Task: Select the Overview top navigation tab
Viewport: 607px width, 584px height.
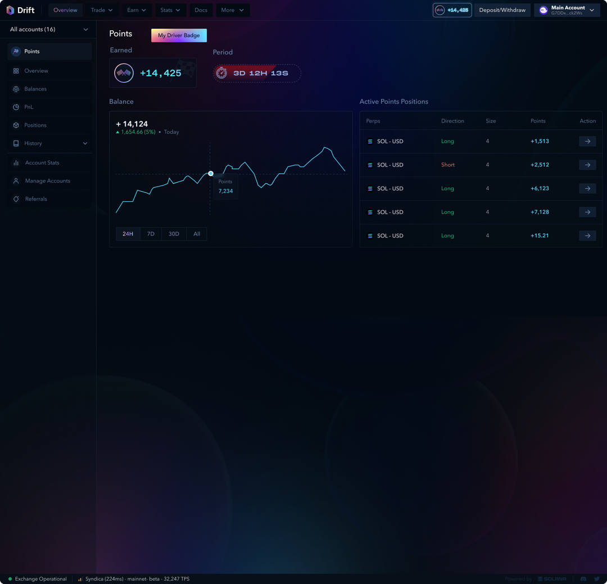Action: tap(65, 10)
